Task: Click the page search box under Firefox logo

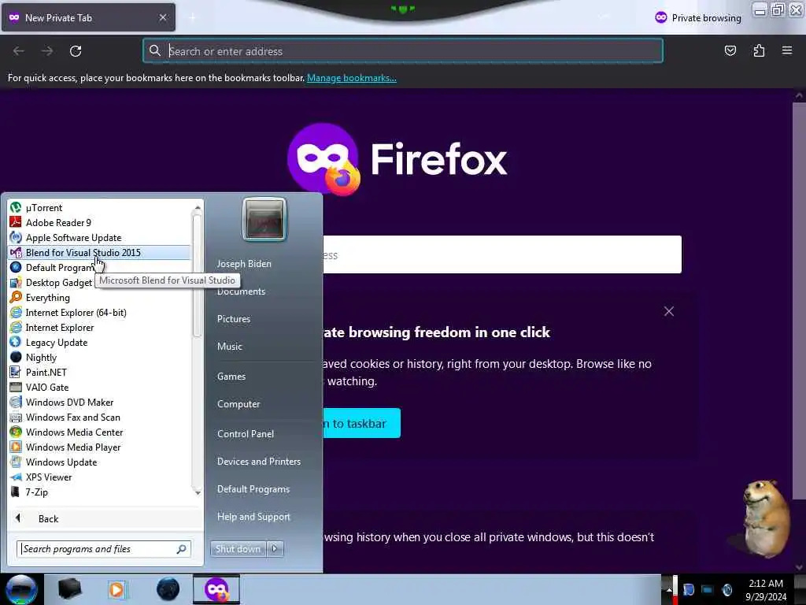Action: click(502, 254)
